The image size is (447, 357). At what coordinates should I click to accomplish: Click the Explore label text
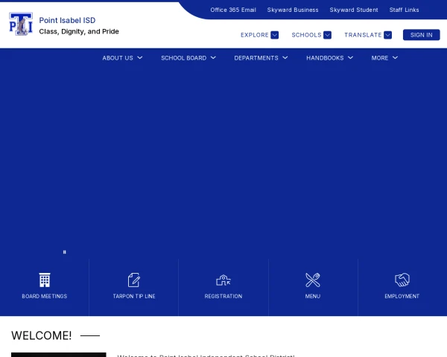pos(255,35)
